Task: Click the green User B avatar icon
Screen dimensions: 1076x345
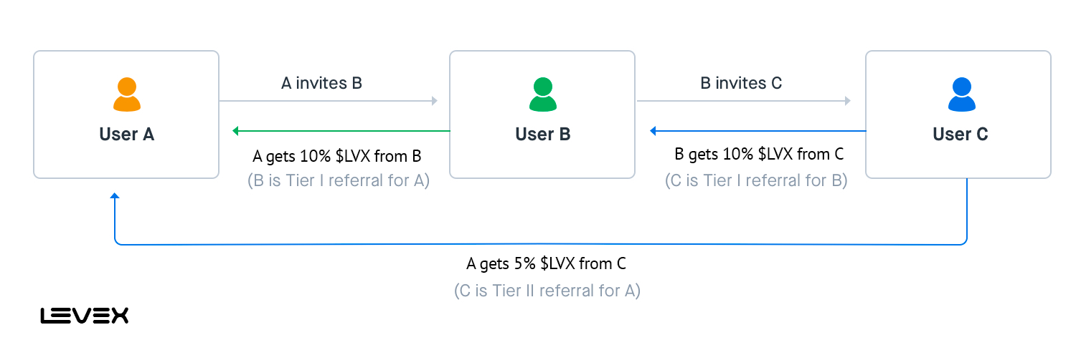Action: pos(542,94)
